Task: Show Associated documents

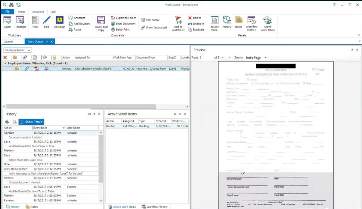Action: coord(154,27)
